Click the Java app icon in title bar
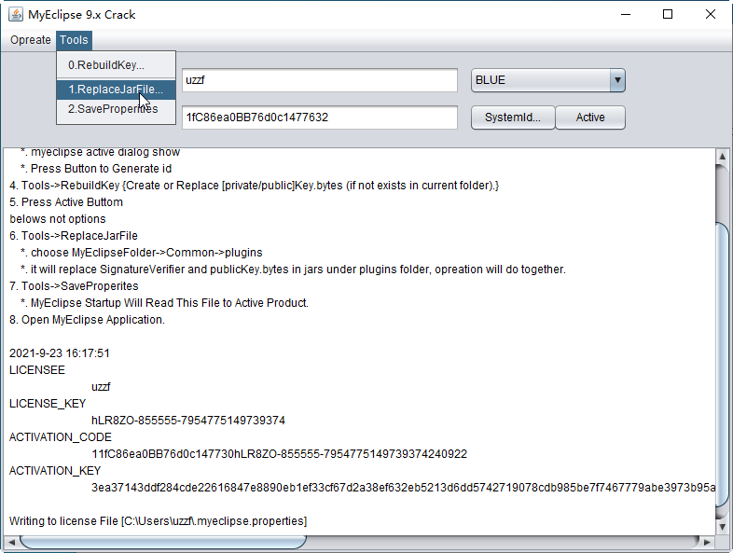 point(16,15)
